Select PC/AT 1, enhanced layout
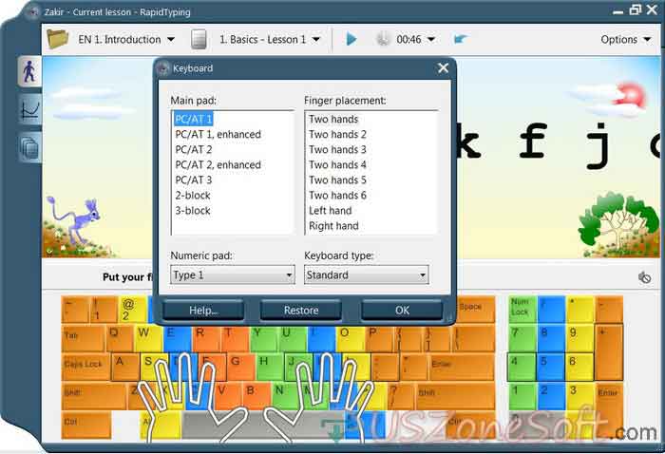Screen dimensions: 665x454 [x=218, y=134]
